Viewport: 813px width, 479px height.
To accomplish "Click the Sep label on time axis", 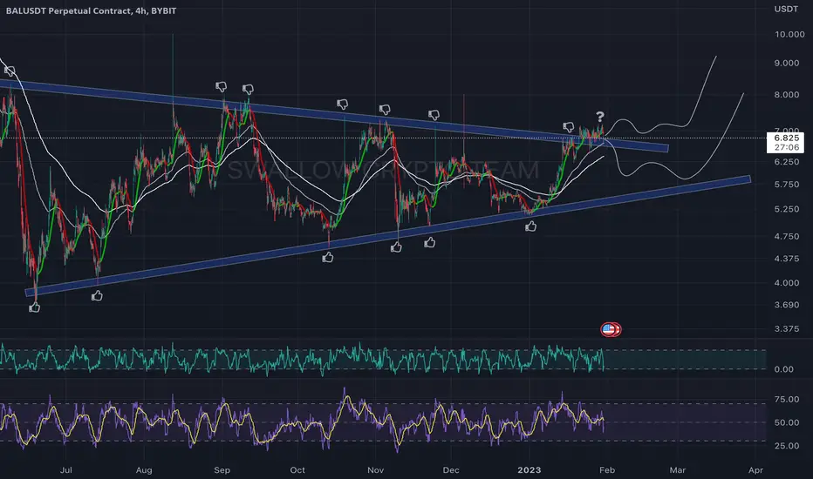I will 222,470.
